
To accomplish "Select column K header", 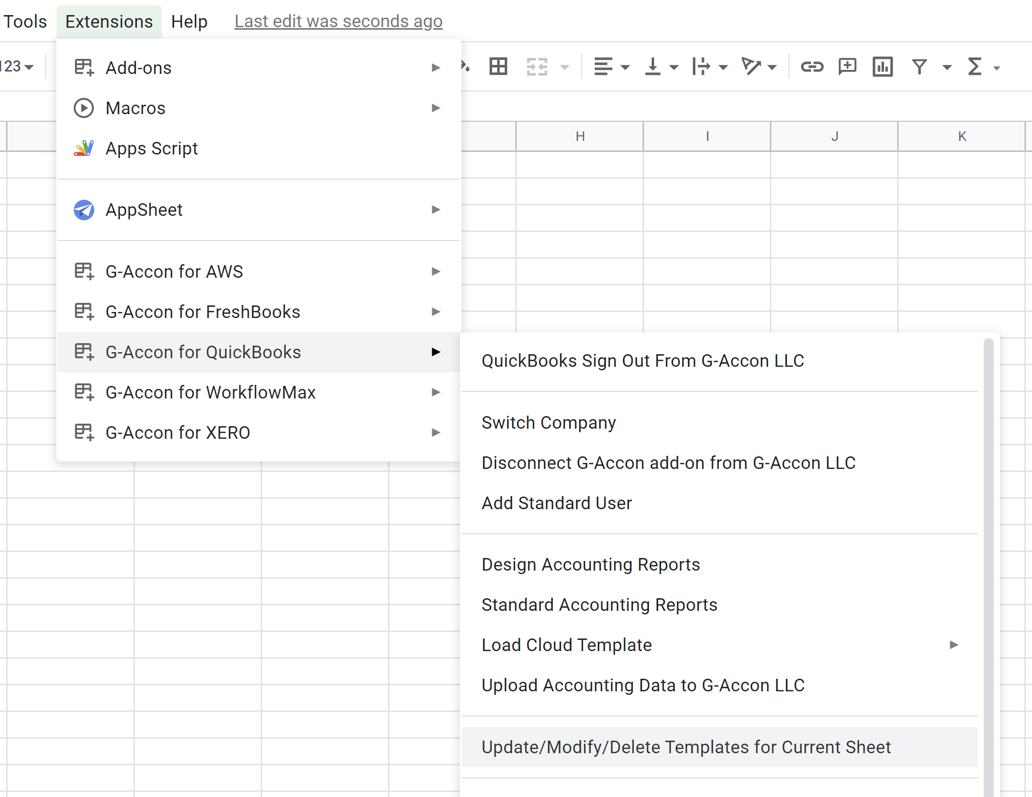I will (x=962, y=136).
